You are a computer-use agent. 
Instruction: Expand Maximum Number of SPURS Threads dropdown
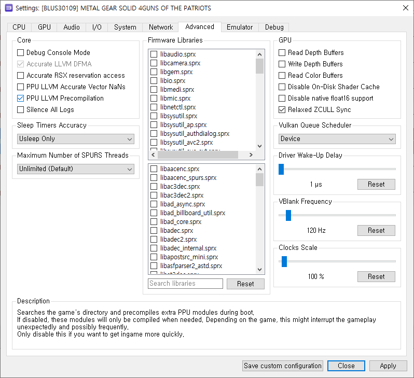click(76, 169)
